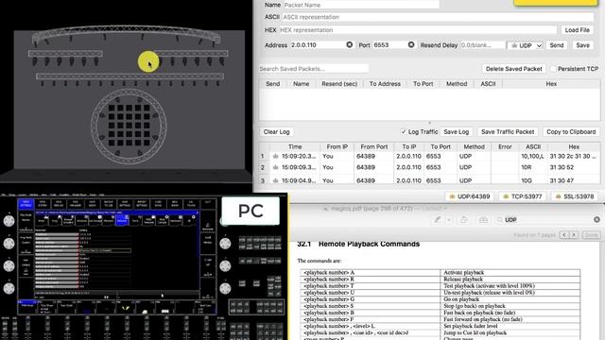This screenshot has width=605, height=340.
Task: Click the Save packet button
Action: pos(582,45)
